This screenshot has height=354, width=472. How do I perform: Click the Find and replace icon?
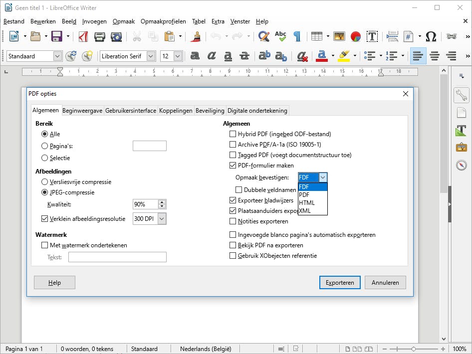click(264, 36)
